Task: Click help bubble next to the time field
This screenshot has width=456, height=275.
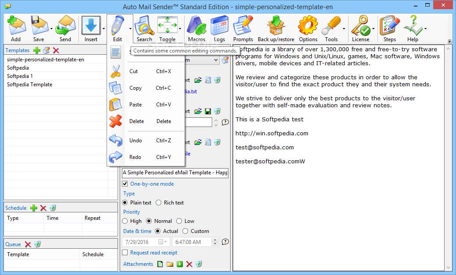Action: point(225,242)
